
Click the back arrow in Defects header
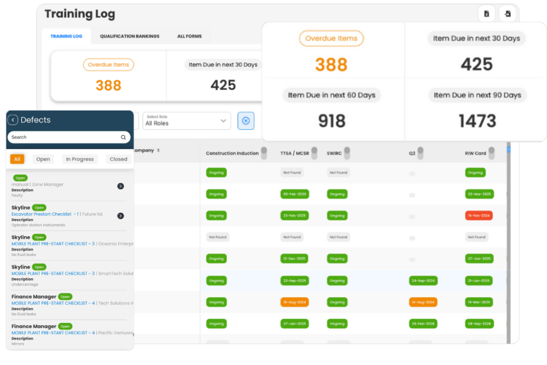coord(14,120)
